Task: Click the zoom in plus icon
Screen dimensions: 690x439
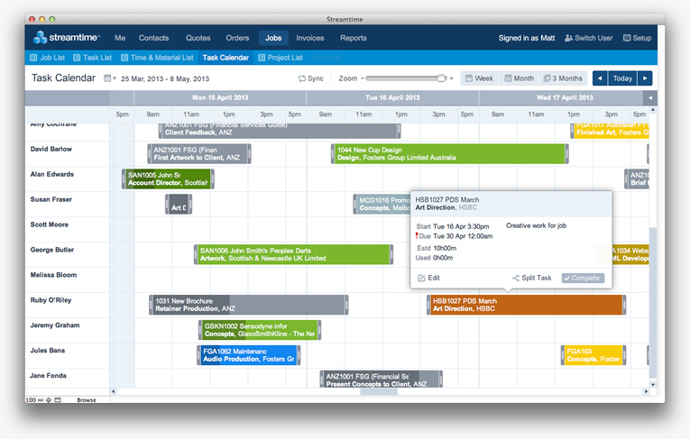Action: pyautogui.click(x=451, y=78)
